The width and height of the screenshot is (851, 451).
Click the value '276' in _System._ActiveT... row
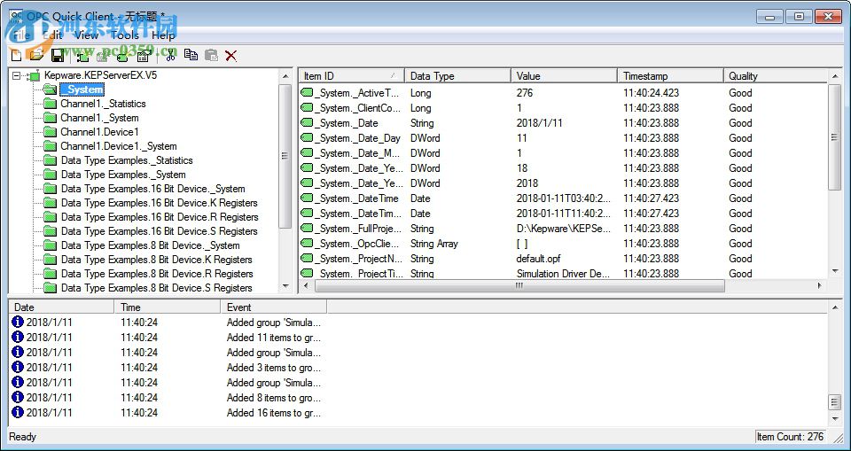[525, 93]
